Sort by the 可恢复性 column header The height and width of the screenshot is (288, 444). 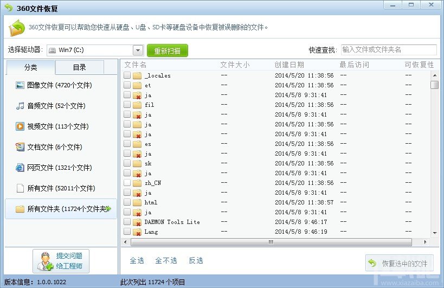pos(419,65)
